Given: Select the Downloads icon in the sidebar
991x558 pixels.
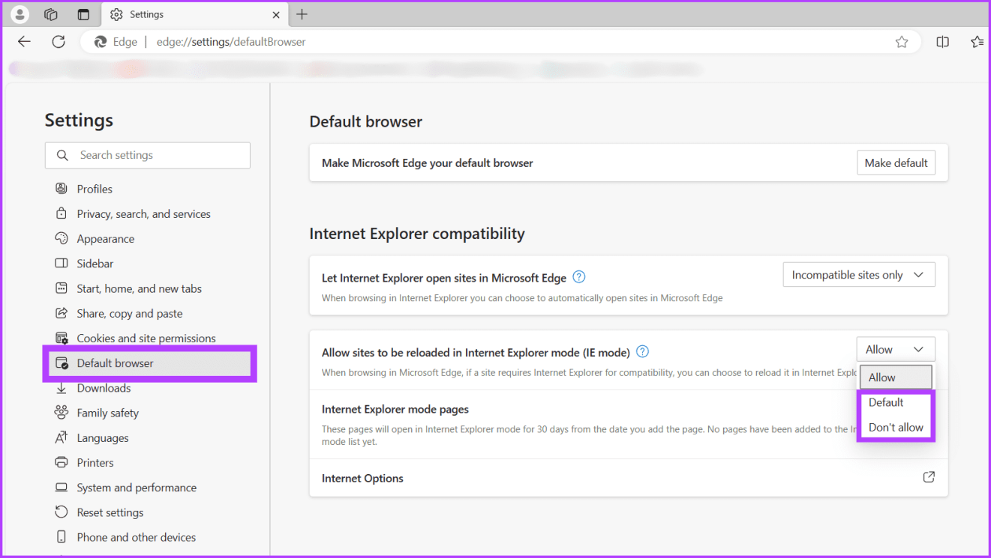Looking at the screenshot, I should coord(63,388).
